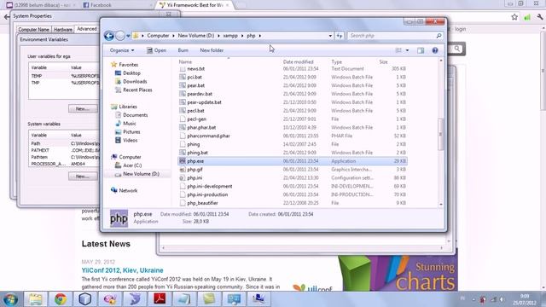Open the Organize dropdown menu
This screenshot has width=546, height=307.
122,50
